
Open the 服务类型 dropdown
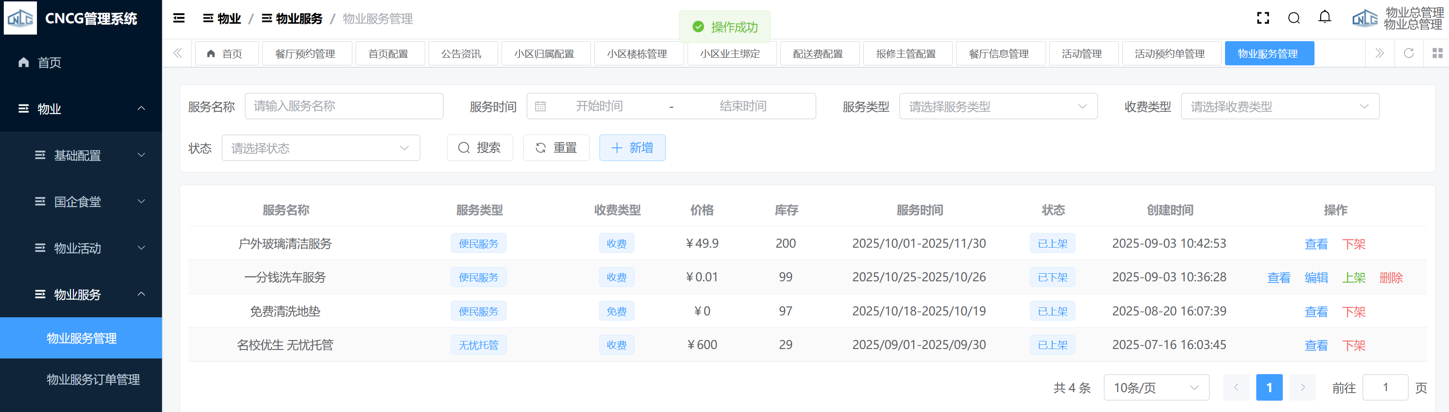998,107
